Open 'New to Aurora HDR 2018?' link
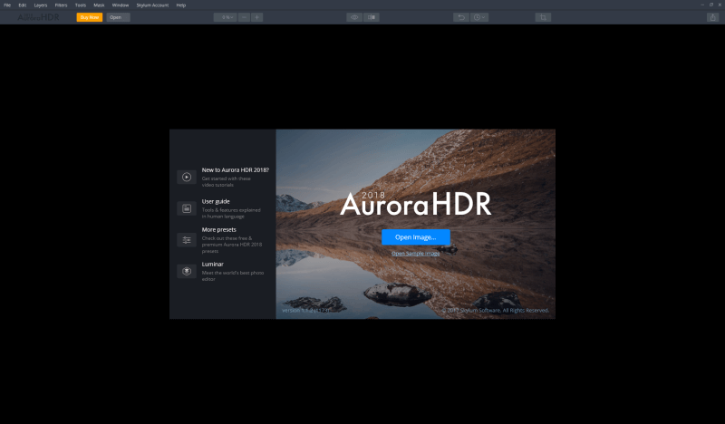 coord(236,170)
